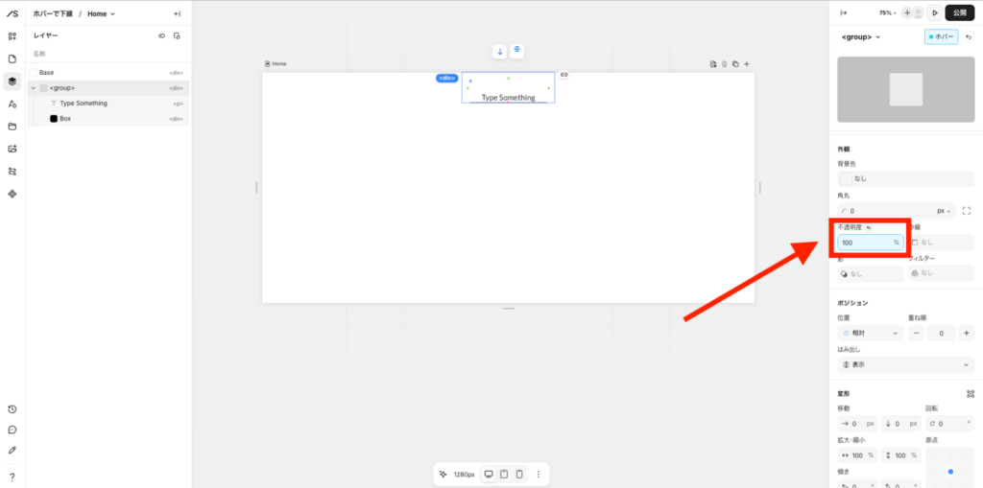The width and height of the screenshot is (983, 488).
Task: Open the Add elements panel in left sidebar
Action: (x=12, y=36)
